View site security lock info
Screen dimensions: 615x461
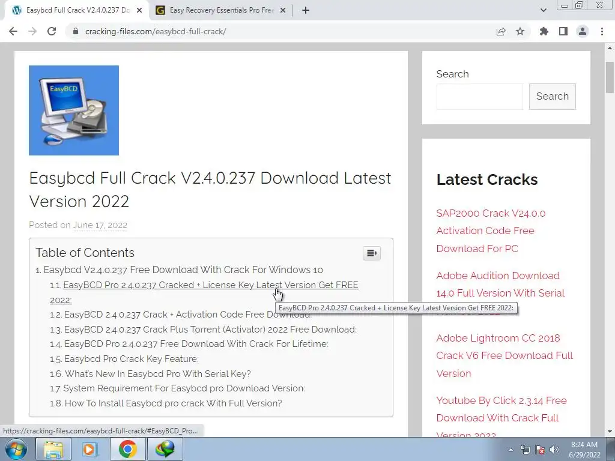[76, 31]
